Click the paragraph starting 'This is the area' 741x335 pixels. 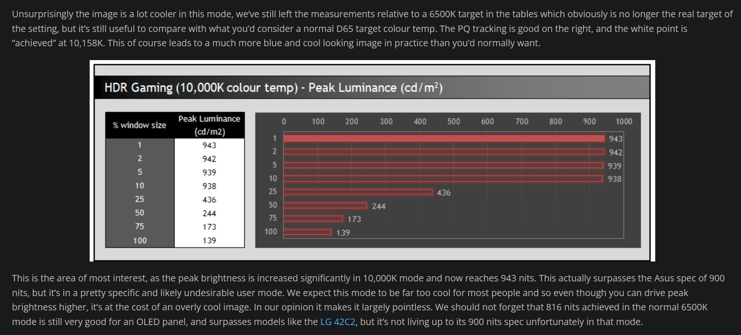pyautogui.click(x=368, y=300)
